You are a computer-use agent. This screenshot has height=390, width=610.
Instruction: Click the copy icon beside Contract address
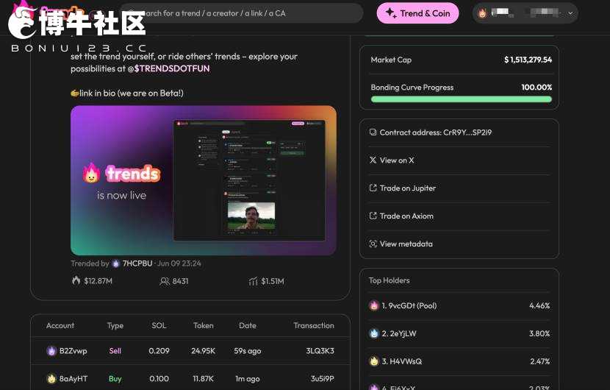pyautogui.click(x=373, y=132)
